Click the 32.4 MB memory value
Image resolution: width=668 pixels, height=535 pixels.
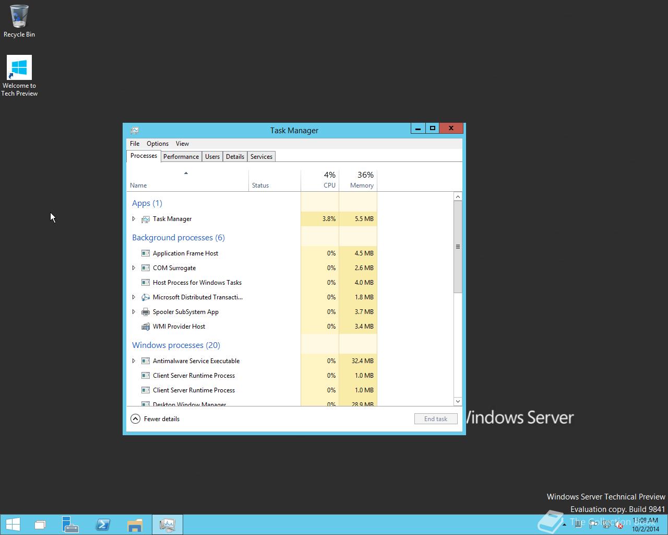pos(363,361)
